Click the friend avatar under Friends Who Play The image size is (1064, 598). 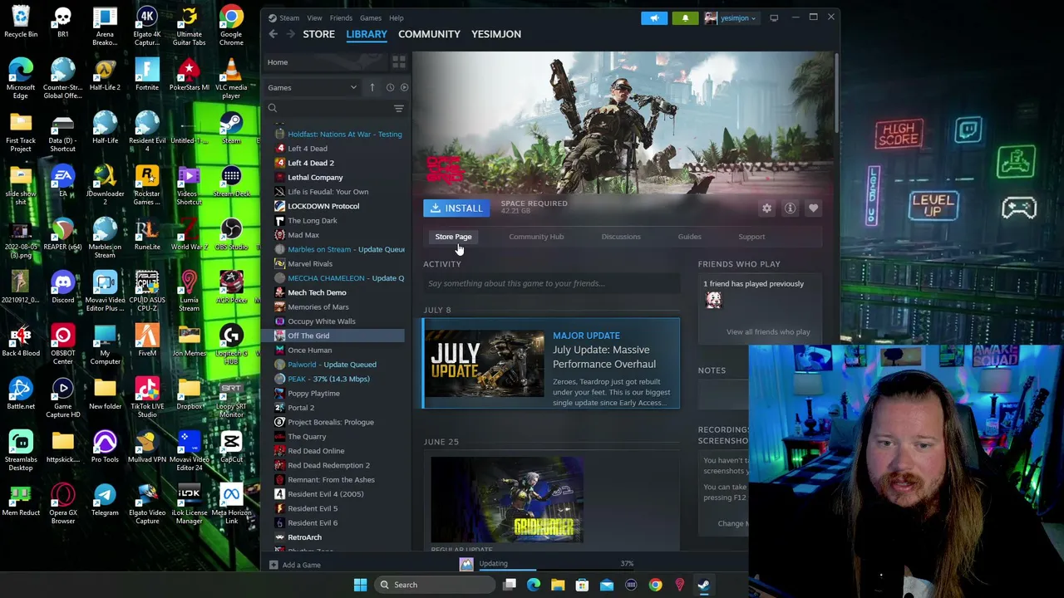pyautogui.click(x=713, y=301)
